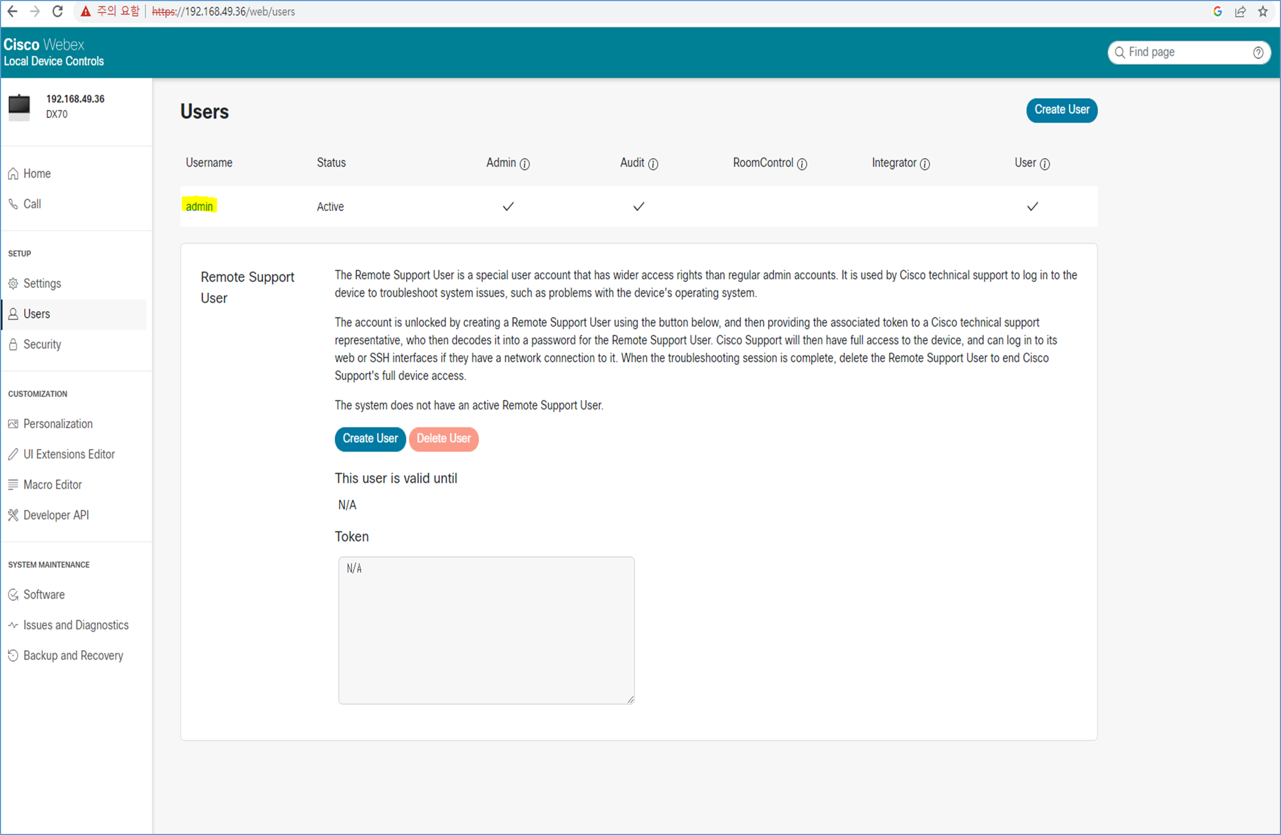This screenshot has width=1281, height=835.
Task: Reload the page with browser refresh icon
Action: click(x=57, y=11)
